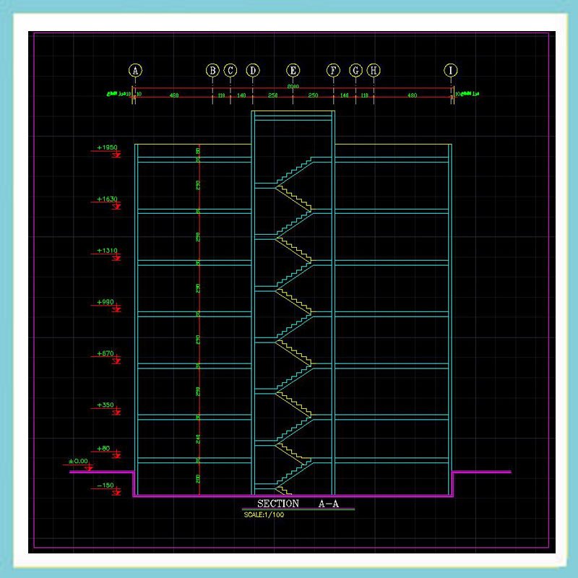Select the 140 dimension between F and G

(x=345, y=95)
